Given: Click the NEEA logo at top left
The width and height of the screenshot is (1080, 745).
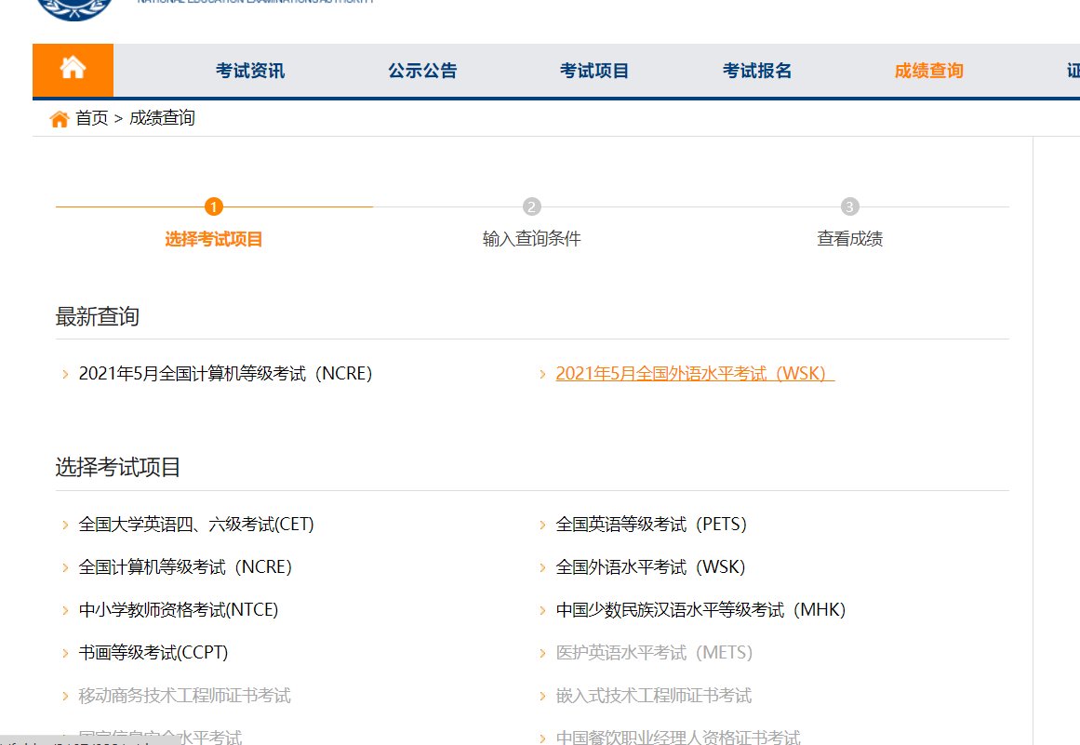Looking at the screenshot, I should click(x=74, y=7).
